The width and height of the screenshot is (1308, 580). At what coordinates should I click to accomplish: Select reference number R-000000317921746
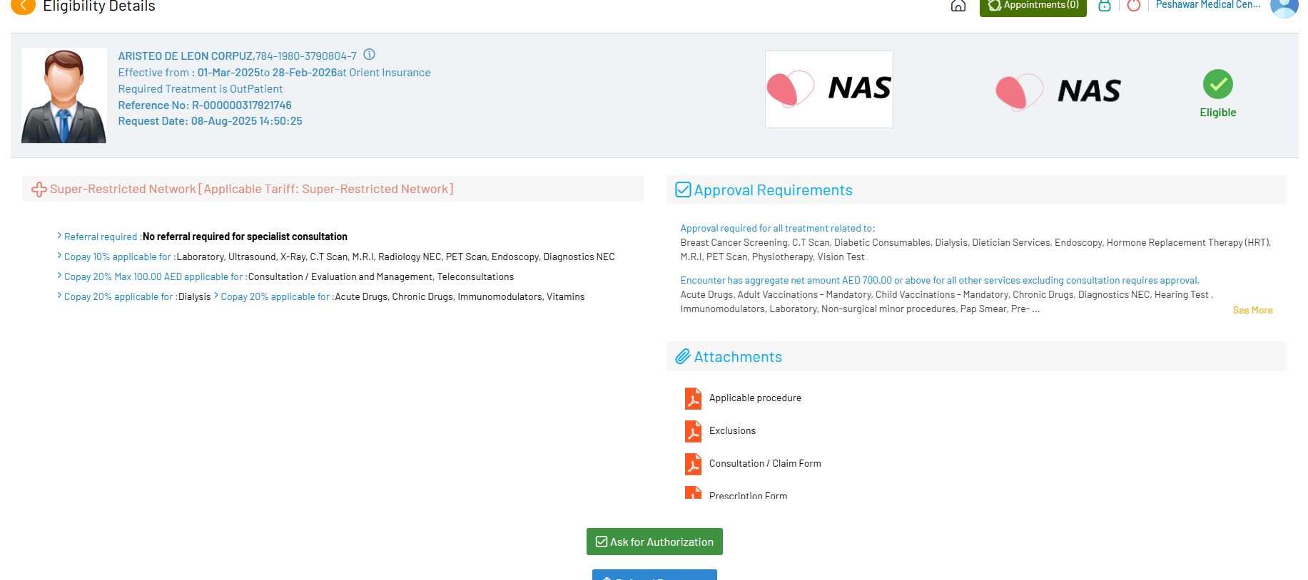pyautogui.click(x=242, y=105)
